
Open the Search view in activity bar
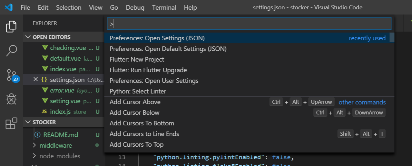point(11,50)
